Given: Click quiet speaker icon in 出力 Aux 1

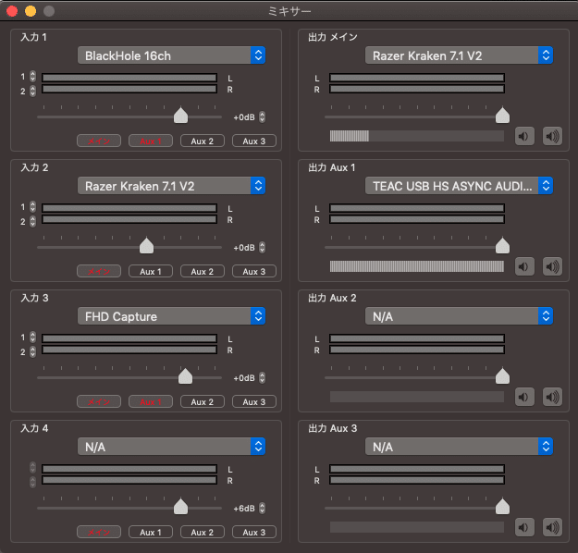Looking at the screenshot, I should (x=524, y=266).
